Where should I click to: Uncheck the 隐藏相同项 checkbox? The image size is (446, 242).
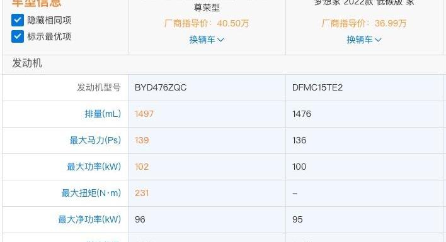[x=18, y=20]
